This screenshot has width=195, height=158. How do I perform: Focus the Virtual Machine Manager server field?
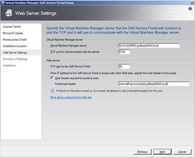[149, 45]
